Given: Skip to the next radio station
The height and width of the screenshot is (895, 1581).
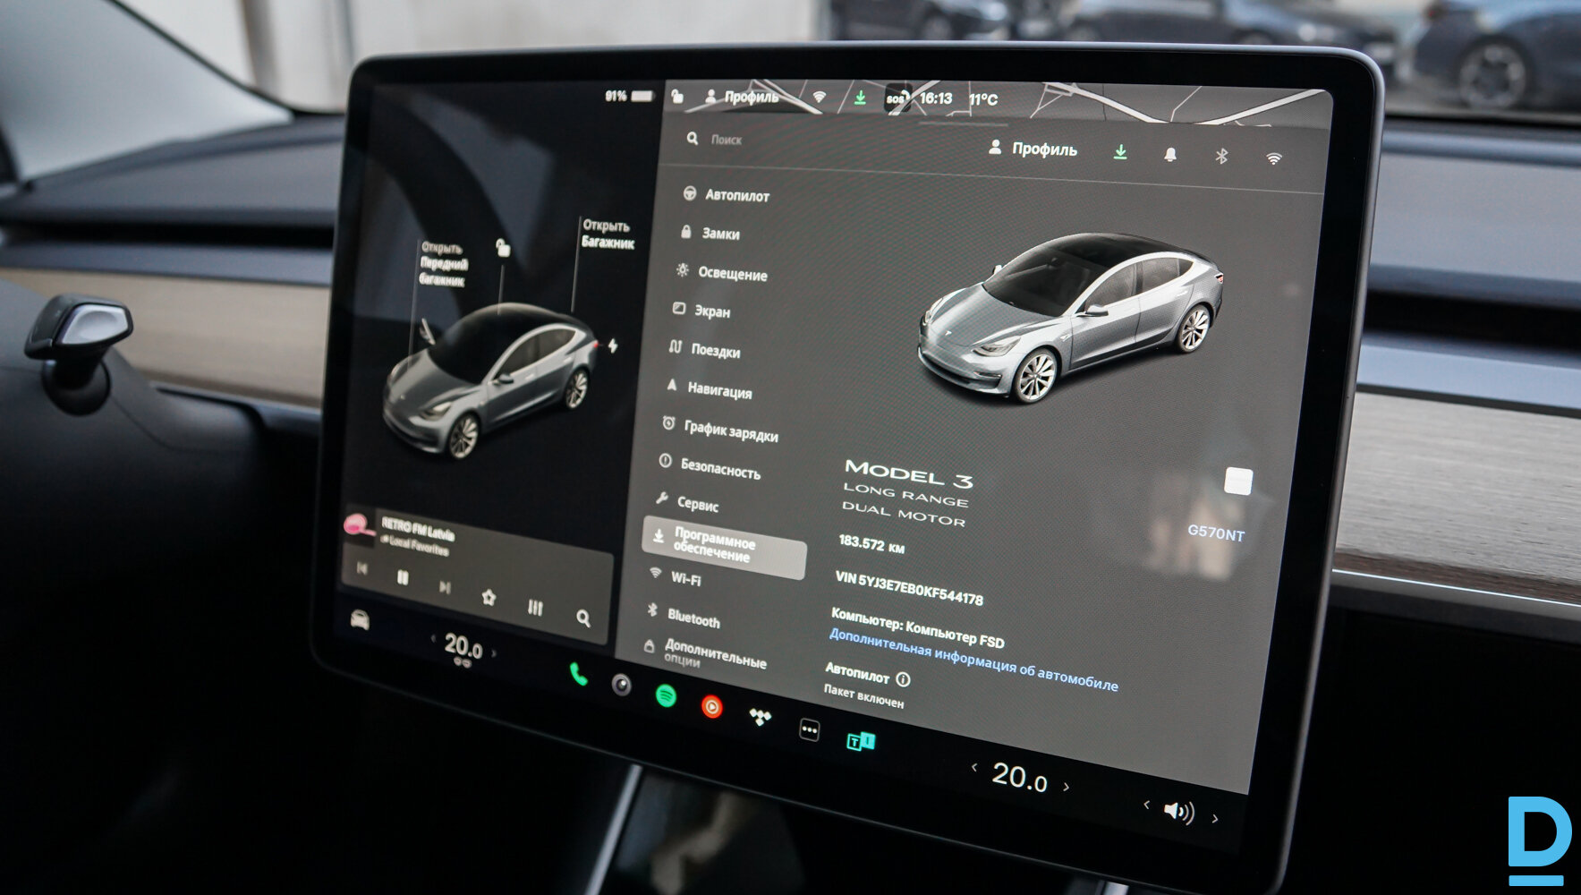Looking at the screenshot, I should click(445, 587).
